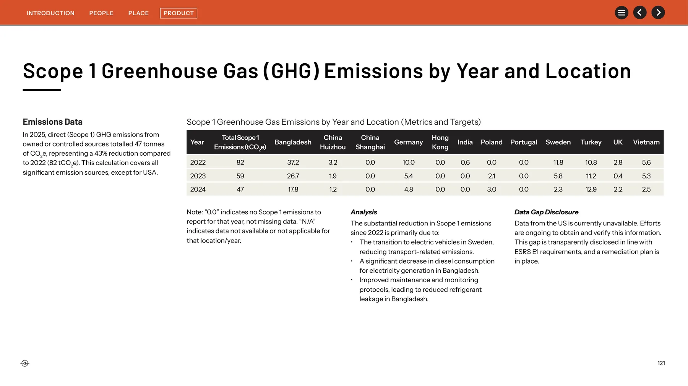The width and height of the screenshot is (688, 386).
Task: Click China Huizhou value "3.2"
Action: (x=333, y=162)
